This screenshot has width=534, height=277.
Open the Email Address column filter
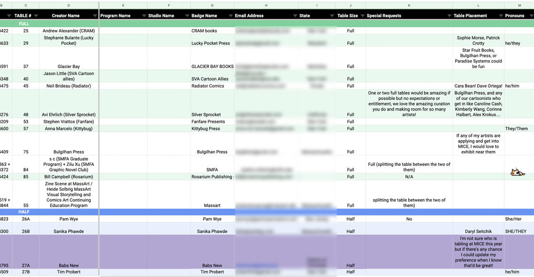click(296, 15)
